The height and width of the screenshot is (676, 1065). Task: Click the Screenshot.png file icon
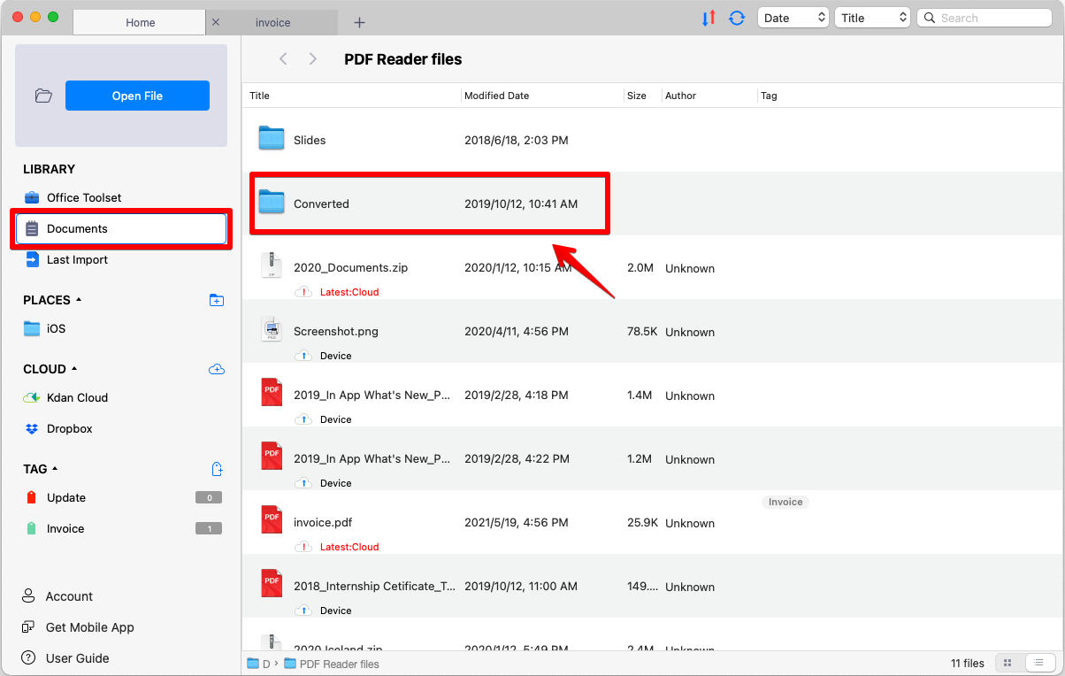click(272, 329)
